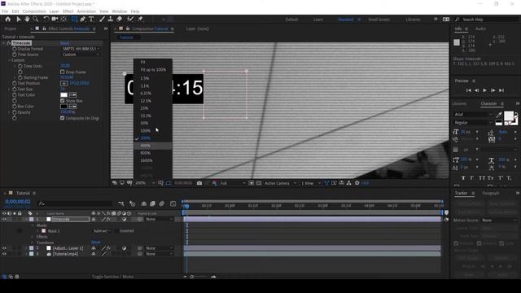The height and width of the screenshot is (293, 521).
Task: Enable the Drop Frame checkbox
Action: (x=62, y=72)
